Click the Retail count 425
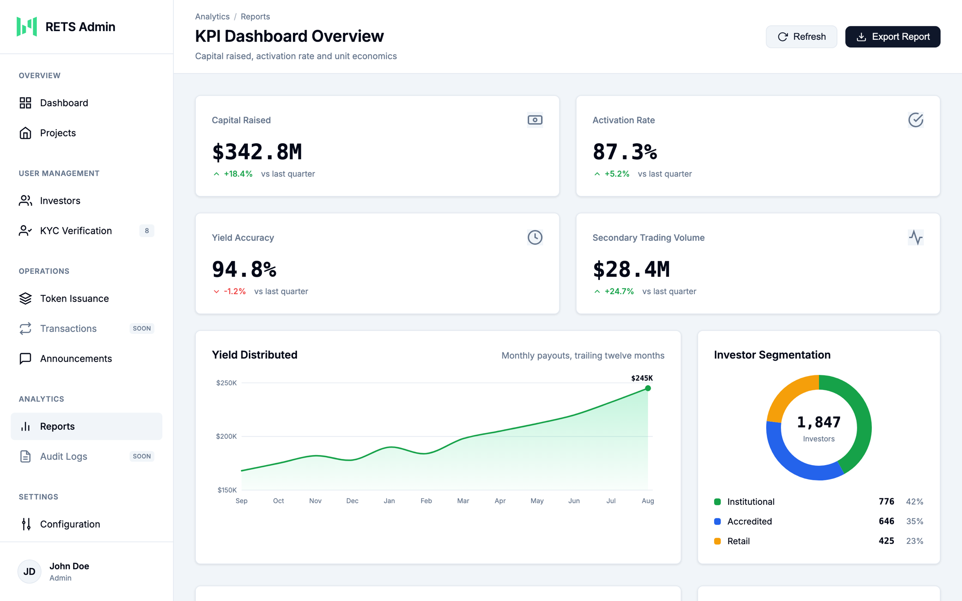962x601 pixels. coord(886,541)
